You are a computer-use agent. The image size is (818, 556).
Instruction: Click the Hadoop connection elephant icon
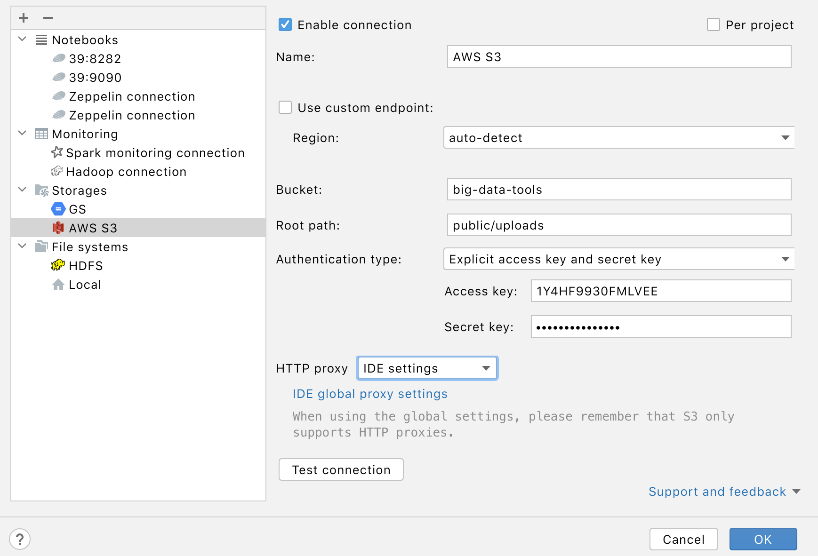click(x=57, y=171)
